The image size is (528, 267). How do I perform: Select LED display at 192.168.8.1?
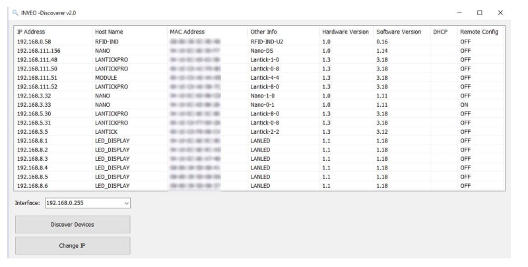point(259,141)
